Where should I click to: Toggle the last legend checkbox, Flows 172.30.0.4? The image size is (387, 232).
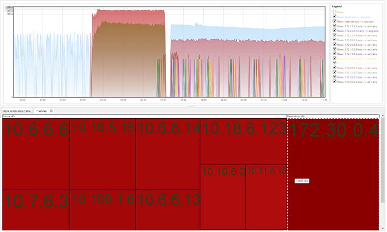[x=334, y=81]
